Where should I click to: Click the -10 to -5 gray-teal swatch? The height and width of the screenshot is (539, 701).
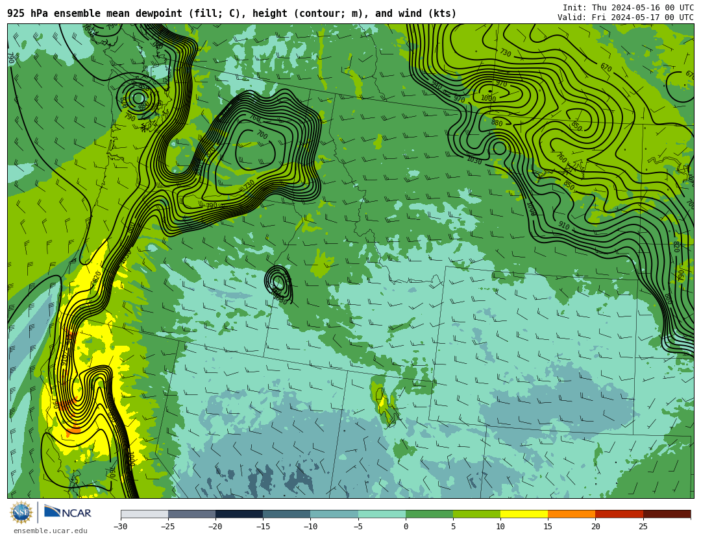pos(334,514)
